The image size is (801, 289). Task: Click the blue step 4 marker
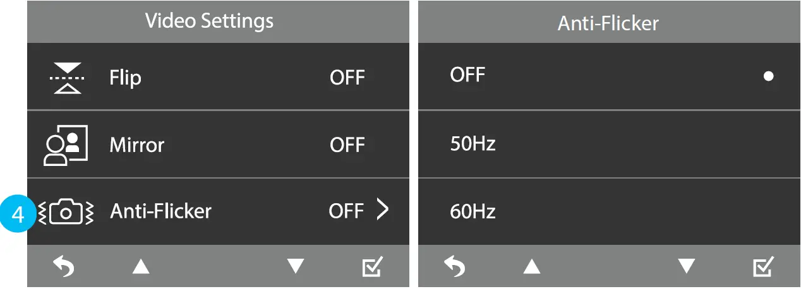(18, 215)
